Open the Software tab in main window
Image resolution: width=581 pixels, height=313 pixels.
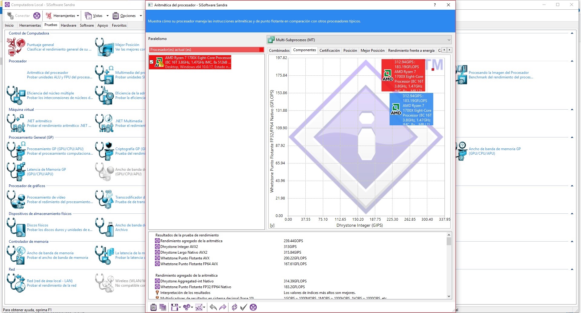[87, 25]
